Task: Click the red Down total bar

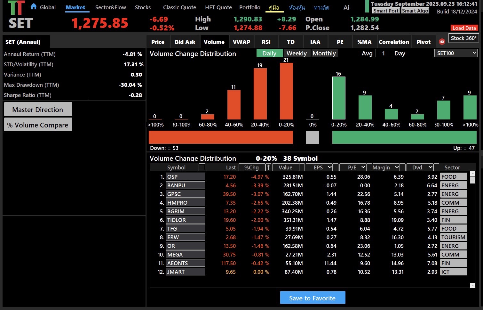Action: pyautogui.click(x=221, y=137)
